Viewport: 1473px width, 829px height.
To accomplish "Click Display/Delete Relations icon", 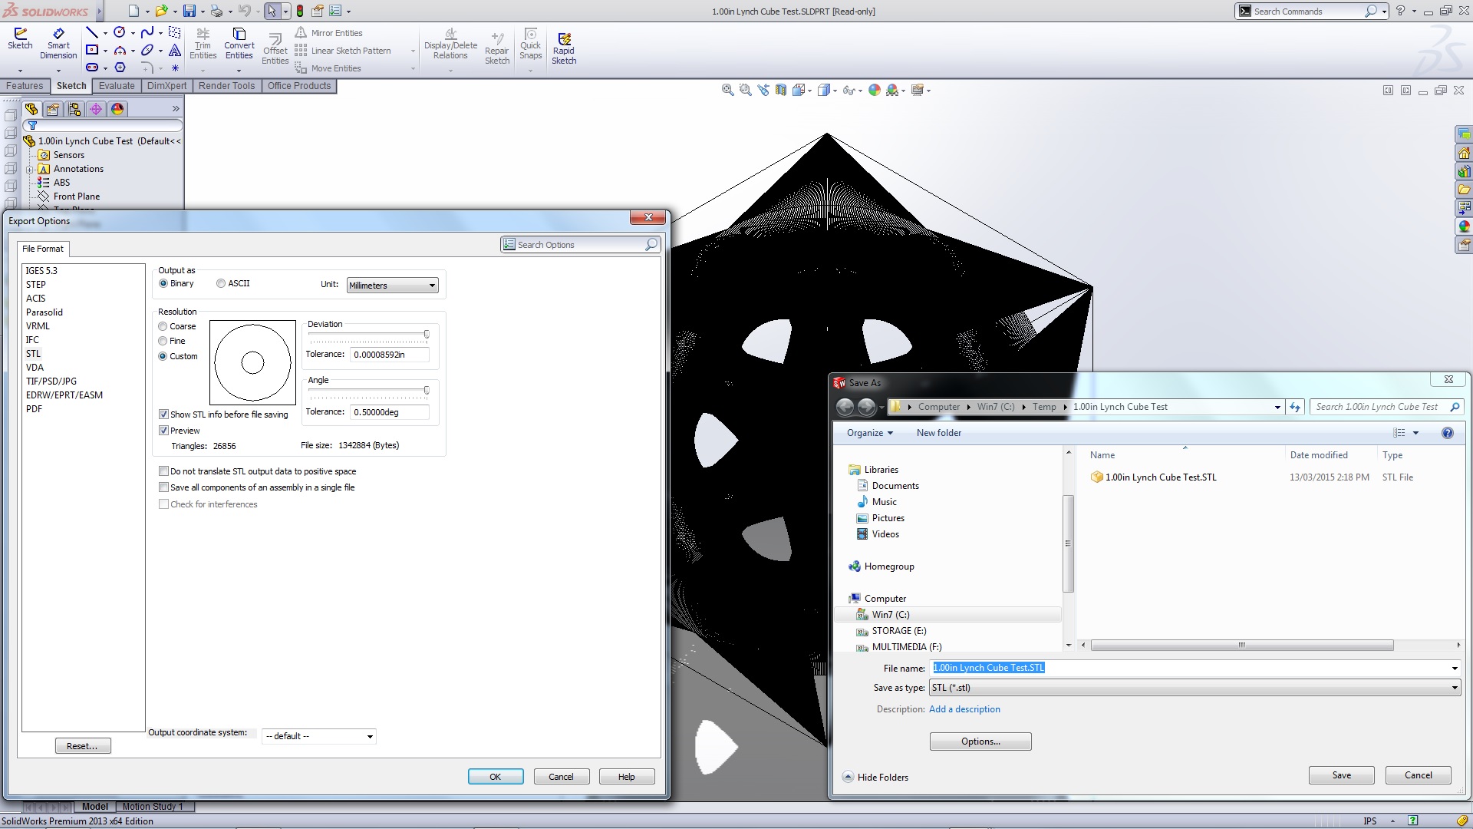I will (450, 44).
